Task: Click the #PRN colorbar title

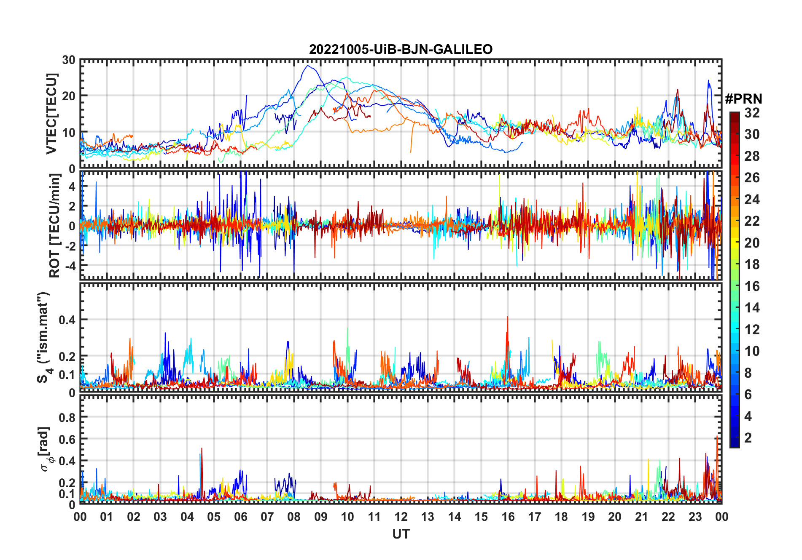Action: tap(743, 99)
